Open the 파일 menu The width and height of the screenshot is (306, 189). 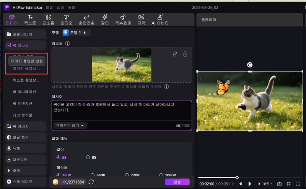(49, 7)
